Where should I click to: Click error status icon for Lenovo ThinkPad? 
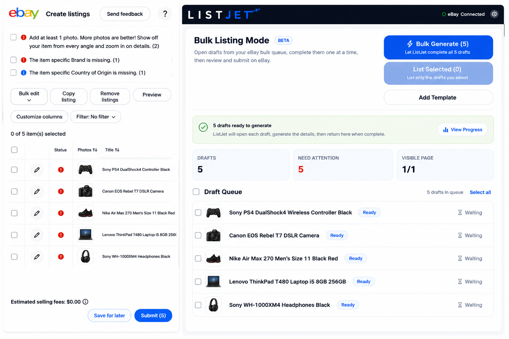(x=61, y=235)
